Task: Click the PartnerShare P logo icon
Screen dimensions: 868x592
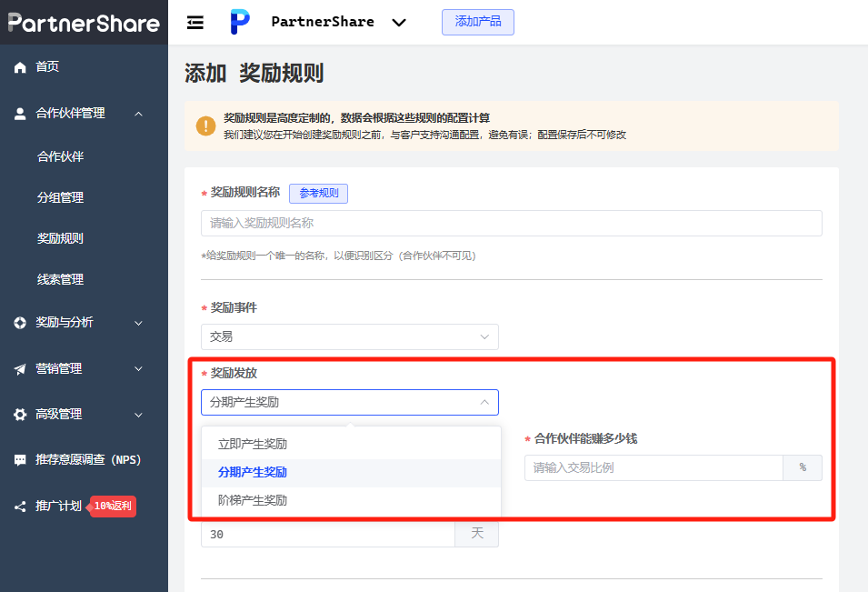Action: tap(241, 21)
